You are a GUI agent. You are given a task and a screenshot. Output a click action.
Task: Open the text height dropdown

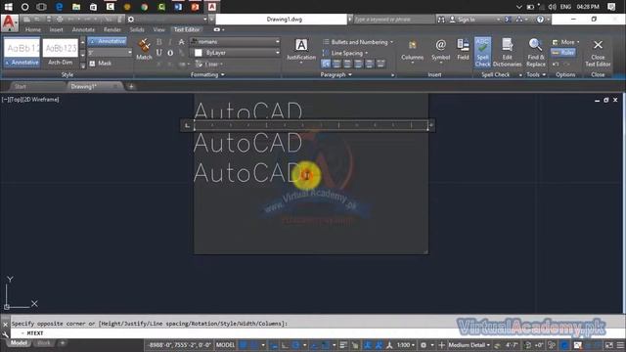(130, 53)
